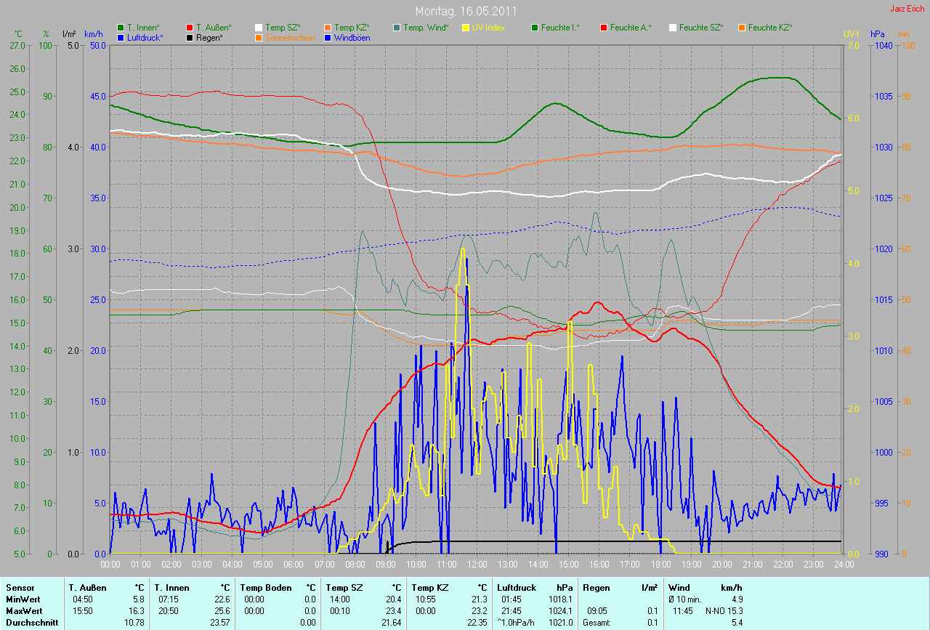Screen dimensions: 930x630
Task: Select the 'Feuchte SZ*' legend label
Action: [701, 28]
